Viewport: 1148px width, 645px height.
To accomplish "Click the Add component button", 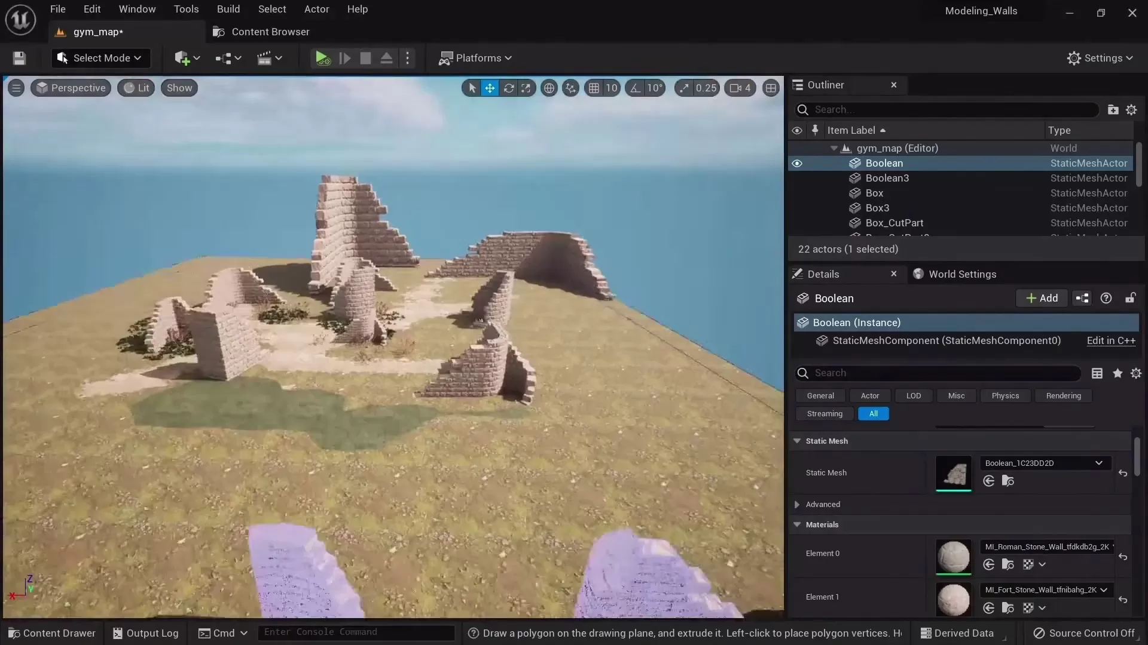I will [x=1042, y=298].
